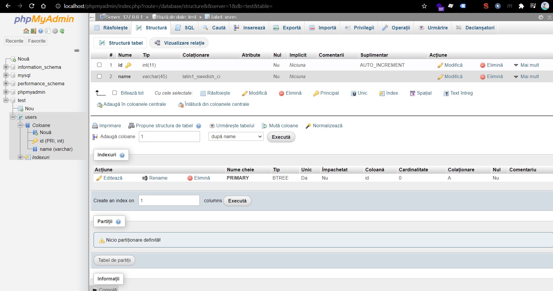Click the red Elimină icon for PRIMARY index

tap(190, 178)
